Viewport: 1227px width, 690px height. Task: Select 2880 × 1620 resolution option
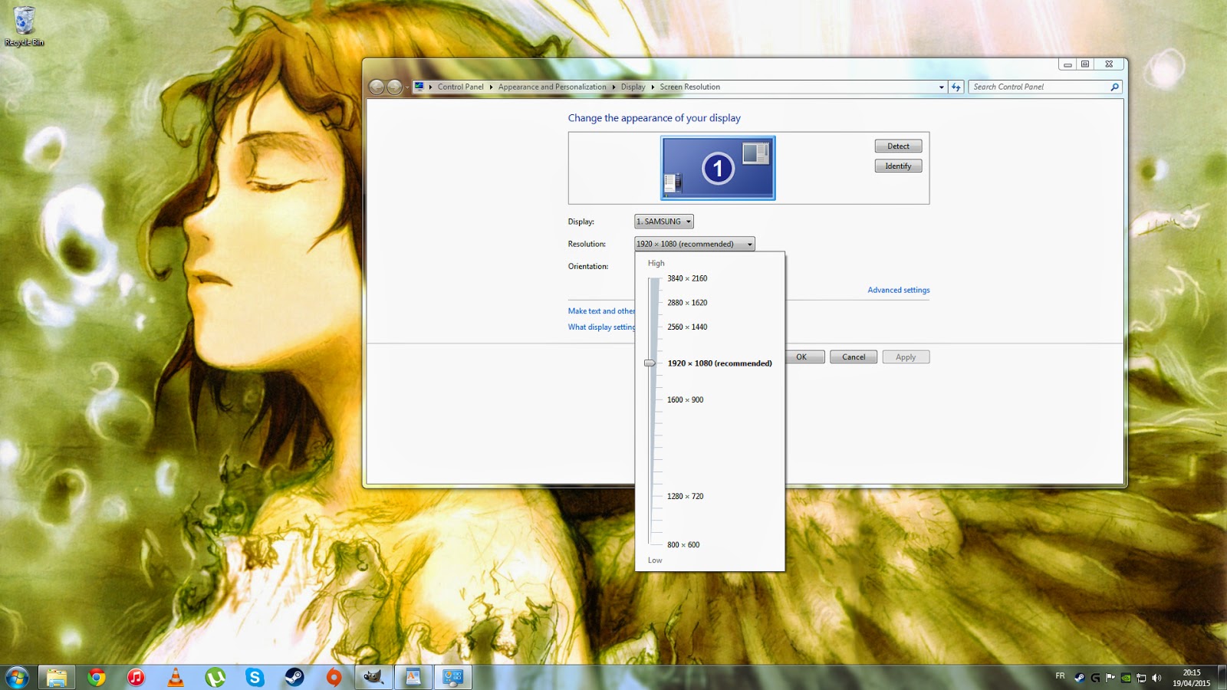click(687, 303)
